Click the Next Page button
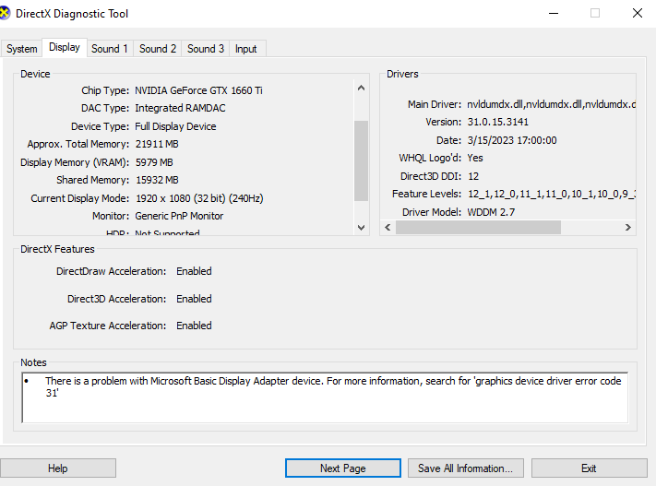 [343, 468]
